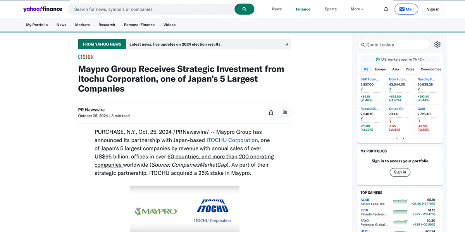Open the Markets menu item

tap(82, 24)
